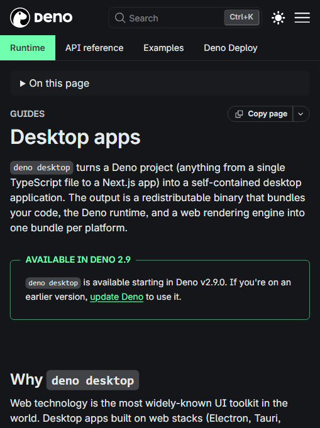Click the Ctrl+K shortcut badge

pyautogui.click(x=241, y=18)
